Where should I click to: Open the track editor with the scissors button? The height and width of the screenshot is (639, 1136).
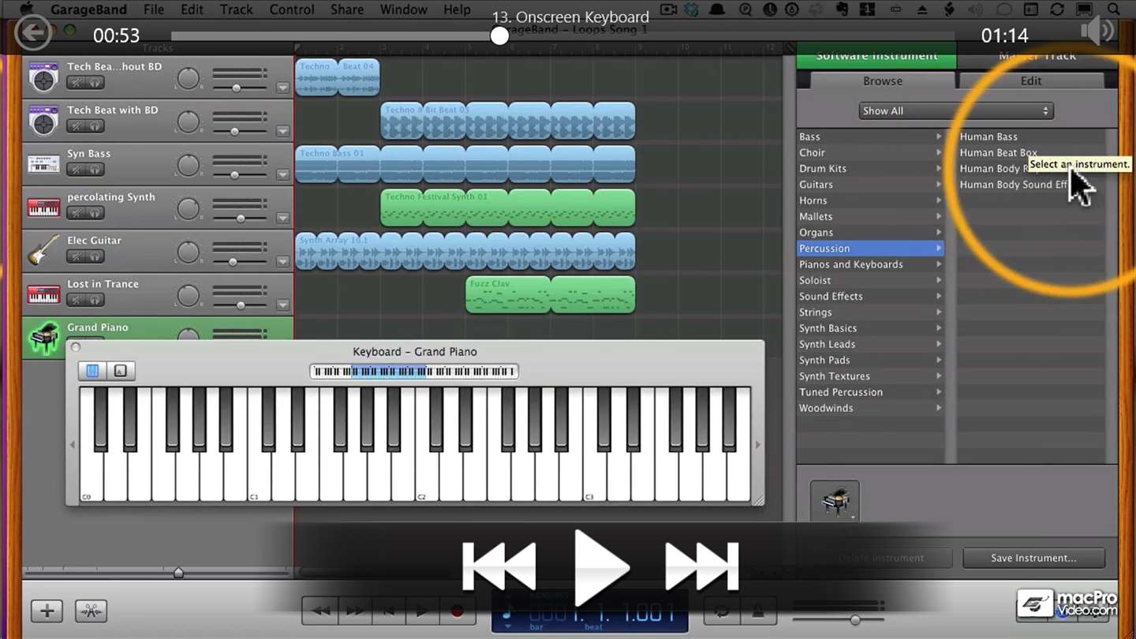92,611
